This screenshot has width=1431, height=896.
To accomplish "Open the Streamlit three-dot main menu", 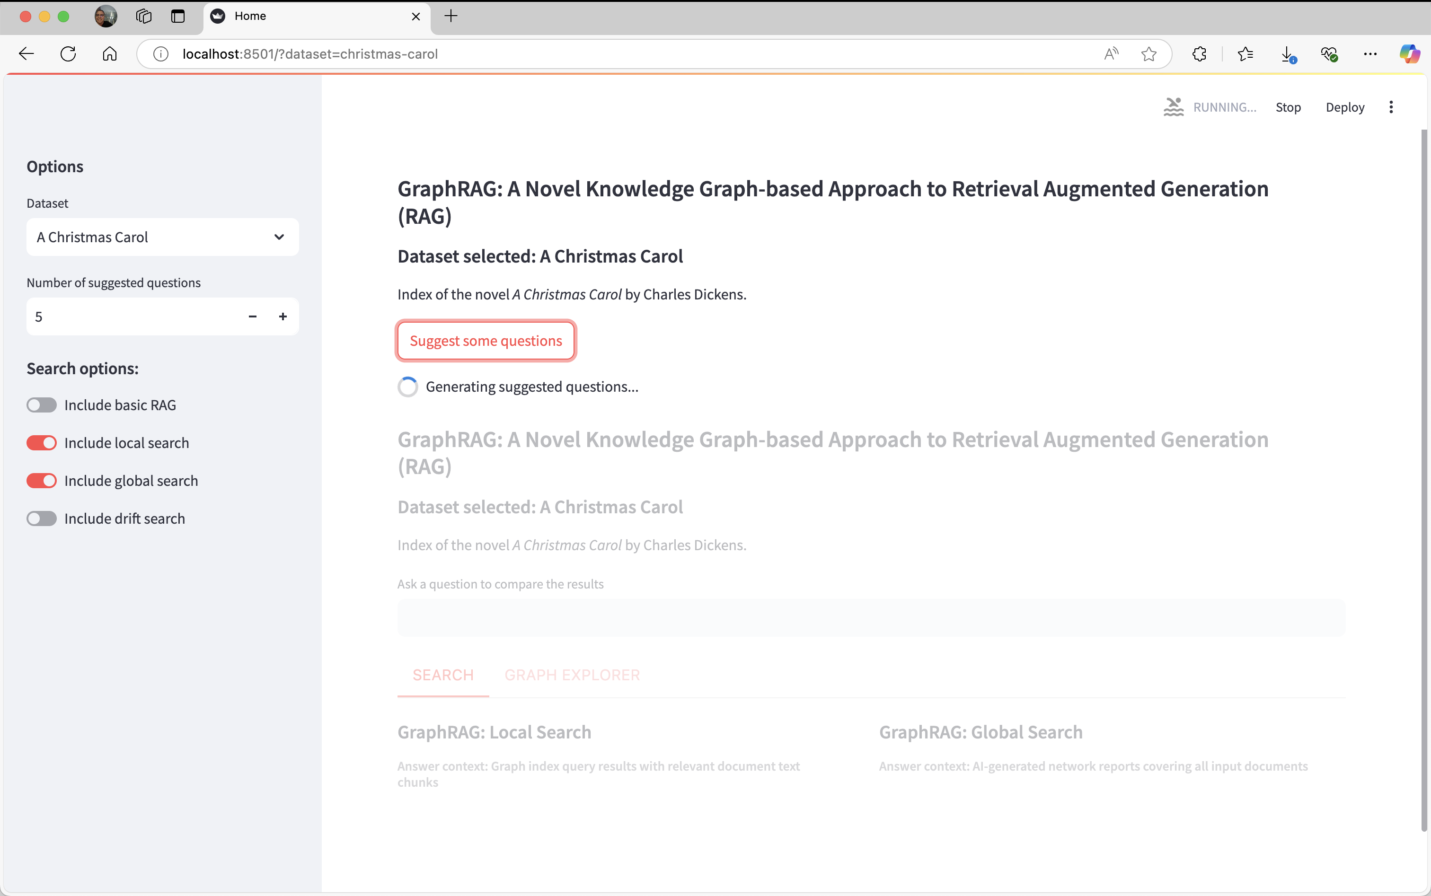I will coord(1391,107).
